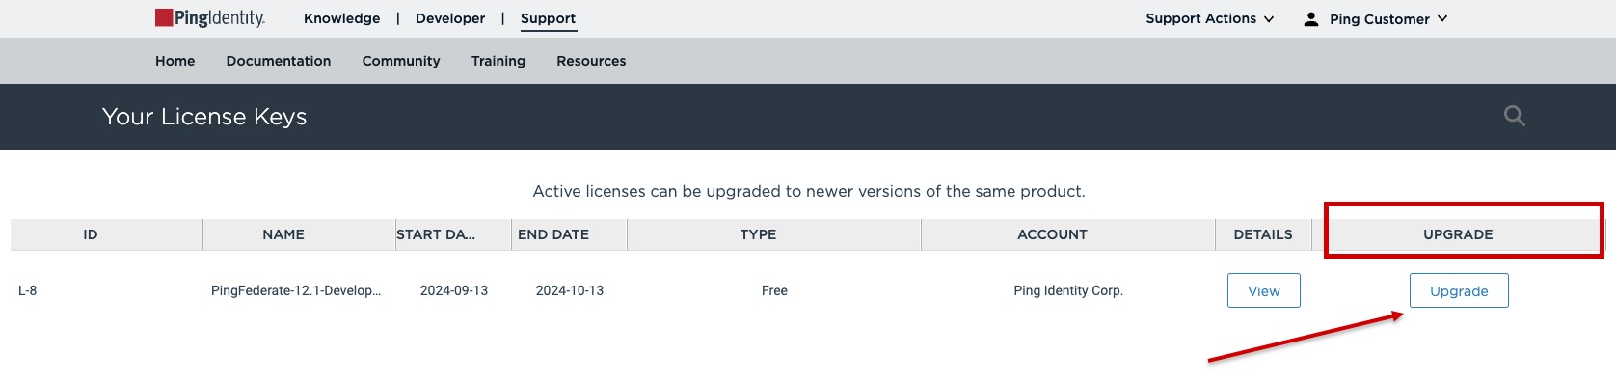Click the Ping Identity logo
The height and width of the screenshot is (383, 1616).
tap(210, 18)
